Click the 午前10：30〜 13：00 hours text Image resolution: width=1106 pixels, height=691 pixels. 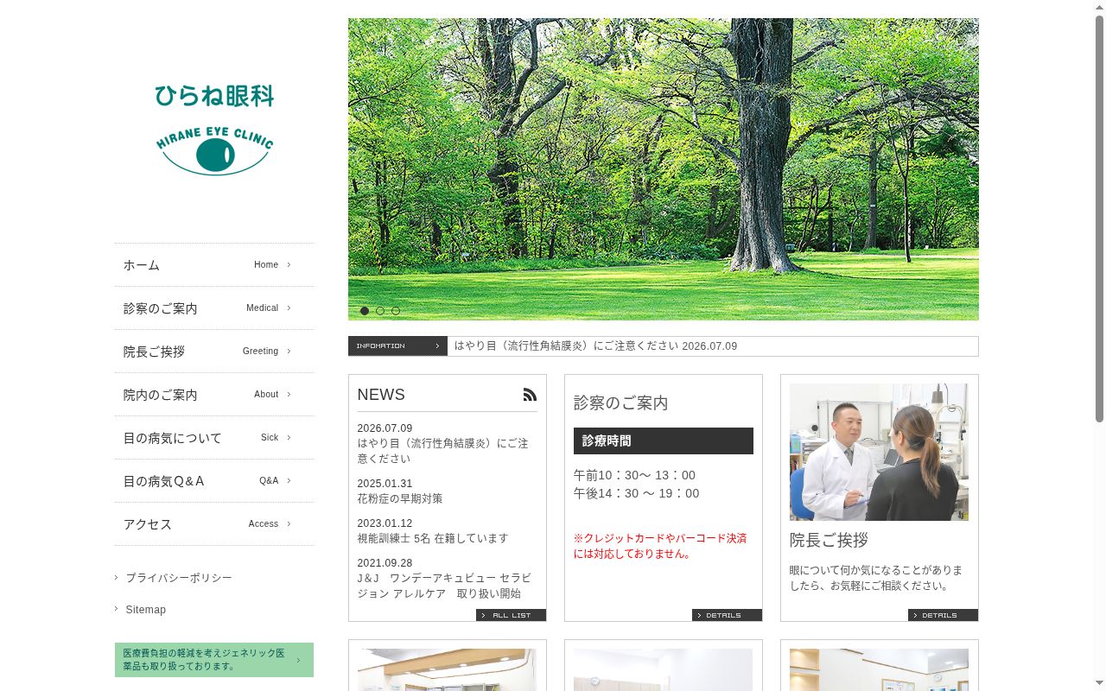[x=634, y=475]
